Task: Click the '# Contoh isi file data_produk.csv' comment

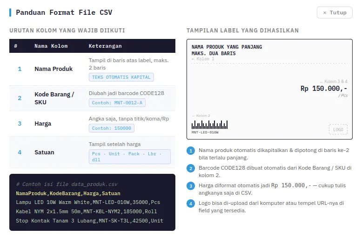Action: click(x=67, y=184)
